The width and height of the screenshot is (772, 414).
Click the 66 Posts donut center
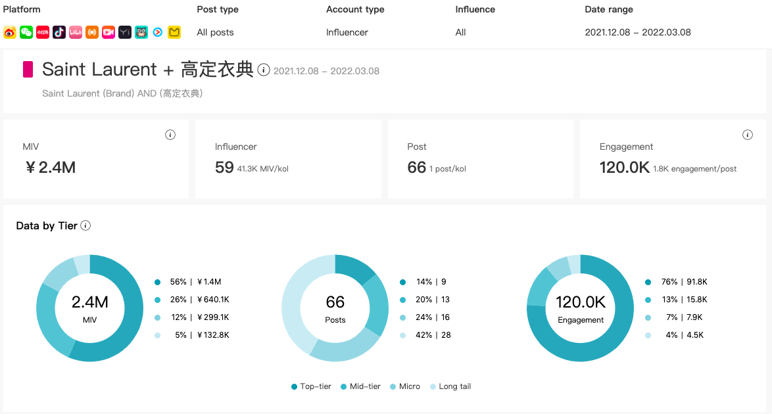coord(335,308)
